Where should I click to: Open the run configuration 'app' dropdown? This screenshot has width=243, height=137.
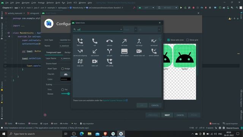(x=146, y=8)
